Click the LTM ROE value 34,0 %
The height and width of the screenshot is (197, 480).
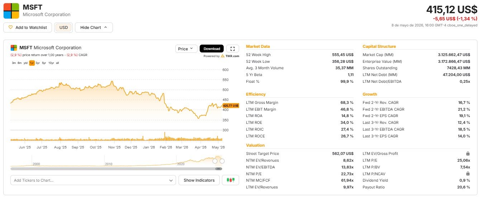(347, 122)
